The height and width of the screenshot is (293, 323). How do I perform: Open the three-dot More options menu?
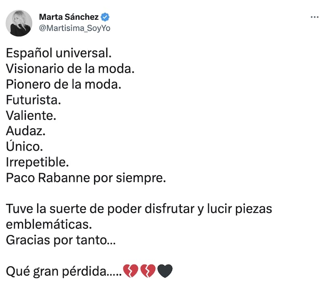[314, 17]
